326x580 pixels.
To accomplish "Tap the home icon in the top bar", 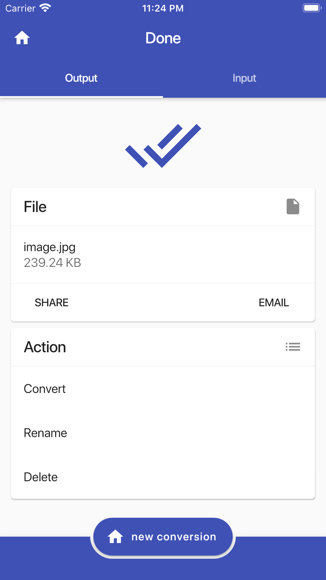I will [x=22, y=38].
